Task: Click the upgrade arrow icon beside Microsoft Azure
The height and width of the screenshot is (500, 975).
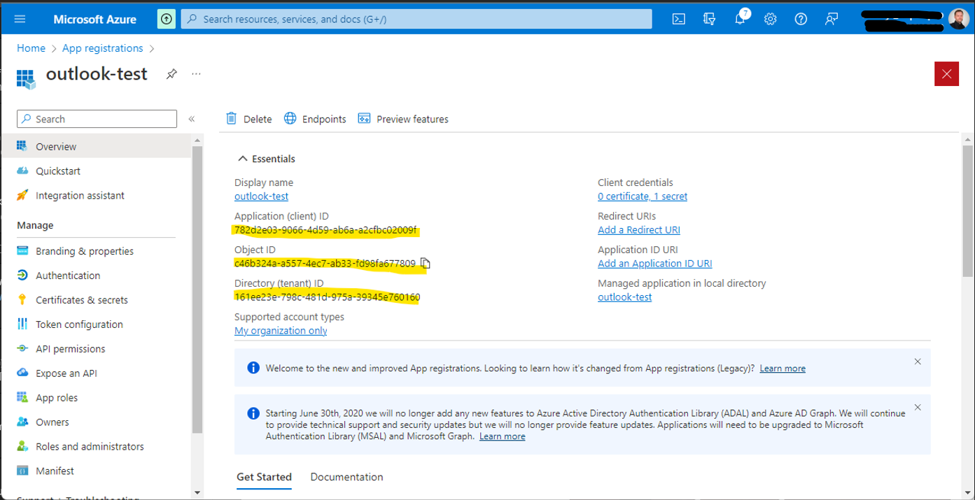Action: (167, 19)
